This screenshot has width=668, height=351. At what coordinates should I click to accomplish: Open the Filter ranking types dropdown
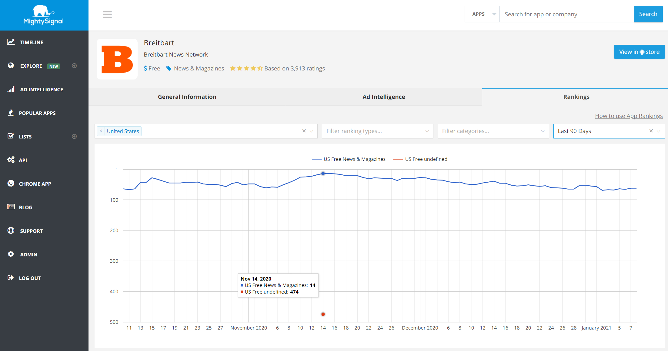(x=377, y=131)
